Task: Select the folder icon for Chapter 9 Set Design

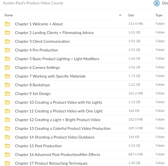Action: click(7, 94)
